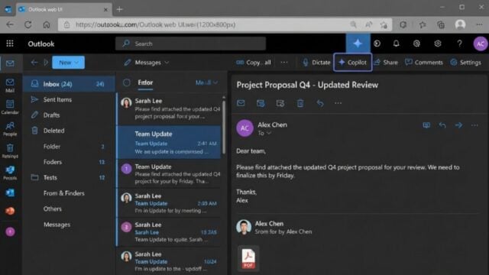This screenshot has height=275, width=489.
Task: Forward using arrow icon beside Alex Chen
Action: coord(458,125)
